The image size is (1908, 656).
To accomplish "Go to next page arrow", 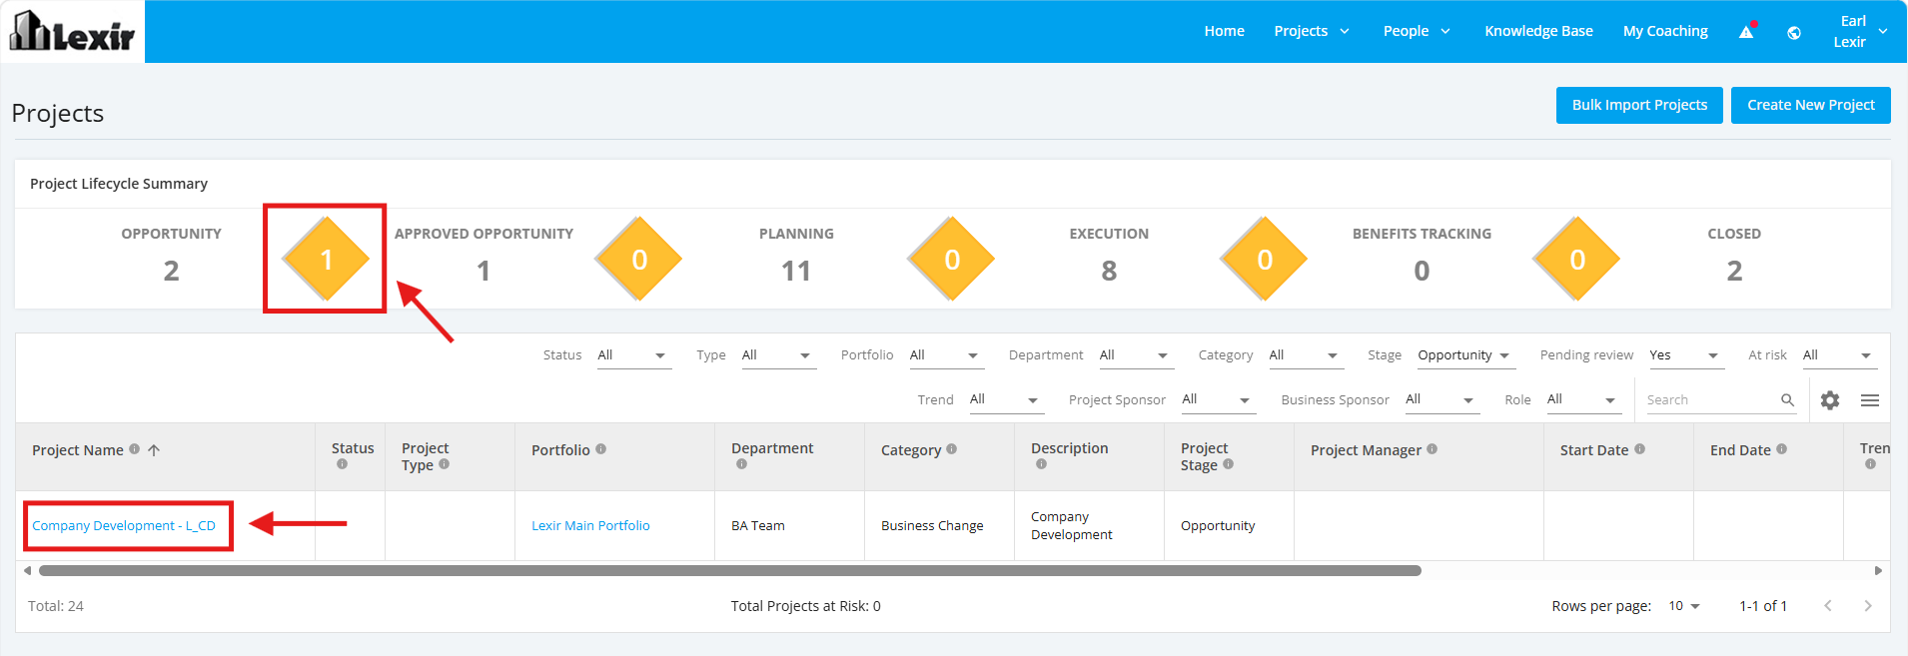I will click(x=1867, y=606).
